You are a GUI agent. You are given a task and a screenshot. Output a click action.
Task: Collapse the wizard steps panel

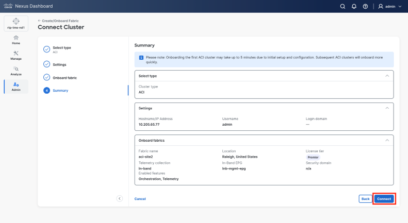point(120,199)
